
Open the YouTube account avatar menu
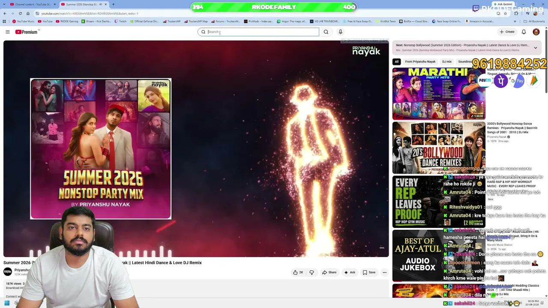tap(536, 32)
